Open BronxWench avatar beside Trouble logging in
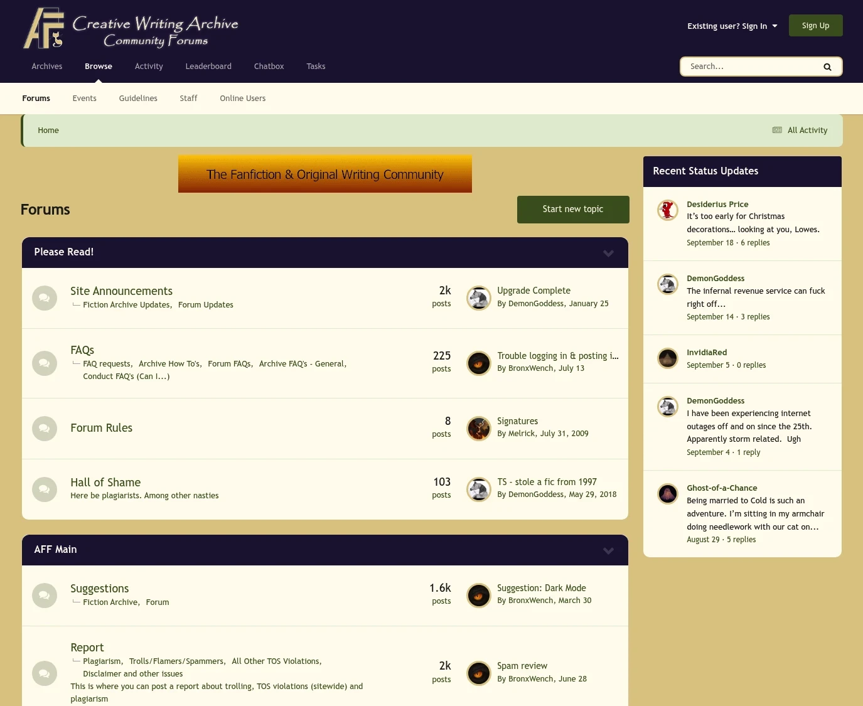This screenshot has width=863, height=706. tap(479, 363)
